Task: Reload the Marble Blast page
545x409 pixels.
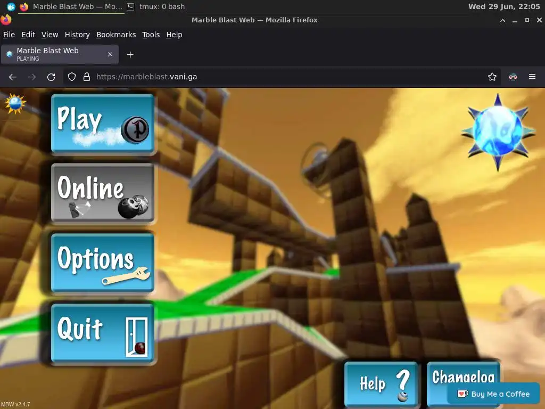Action: tap(51, 77)
